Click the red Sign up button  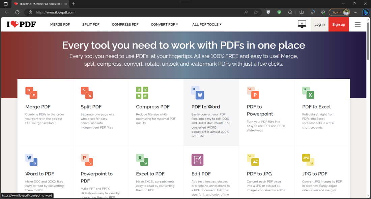[339, 24]
